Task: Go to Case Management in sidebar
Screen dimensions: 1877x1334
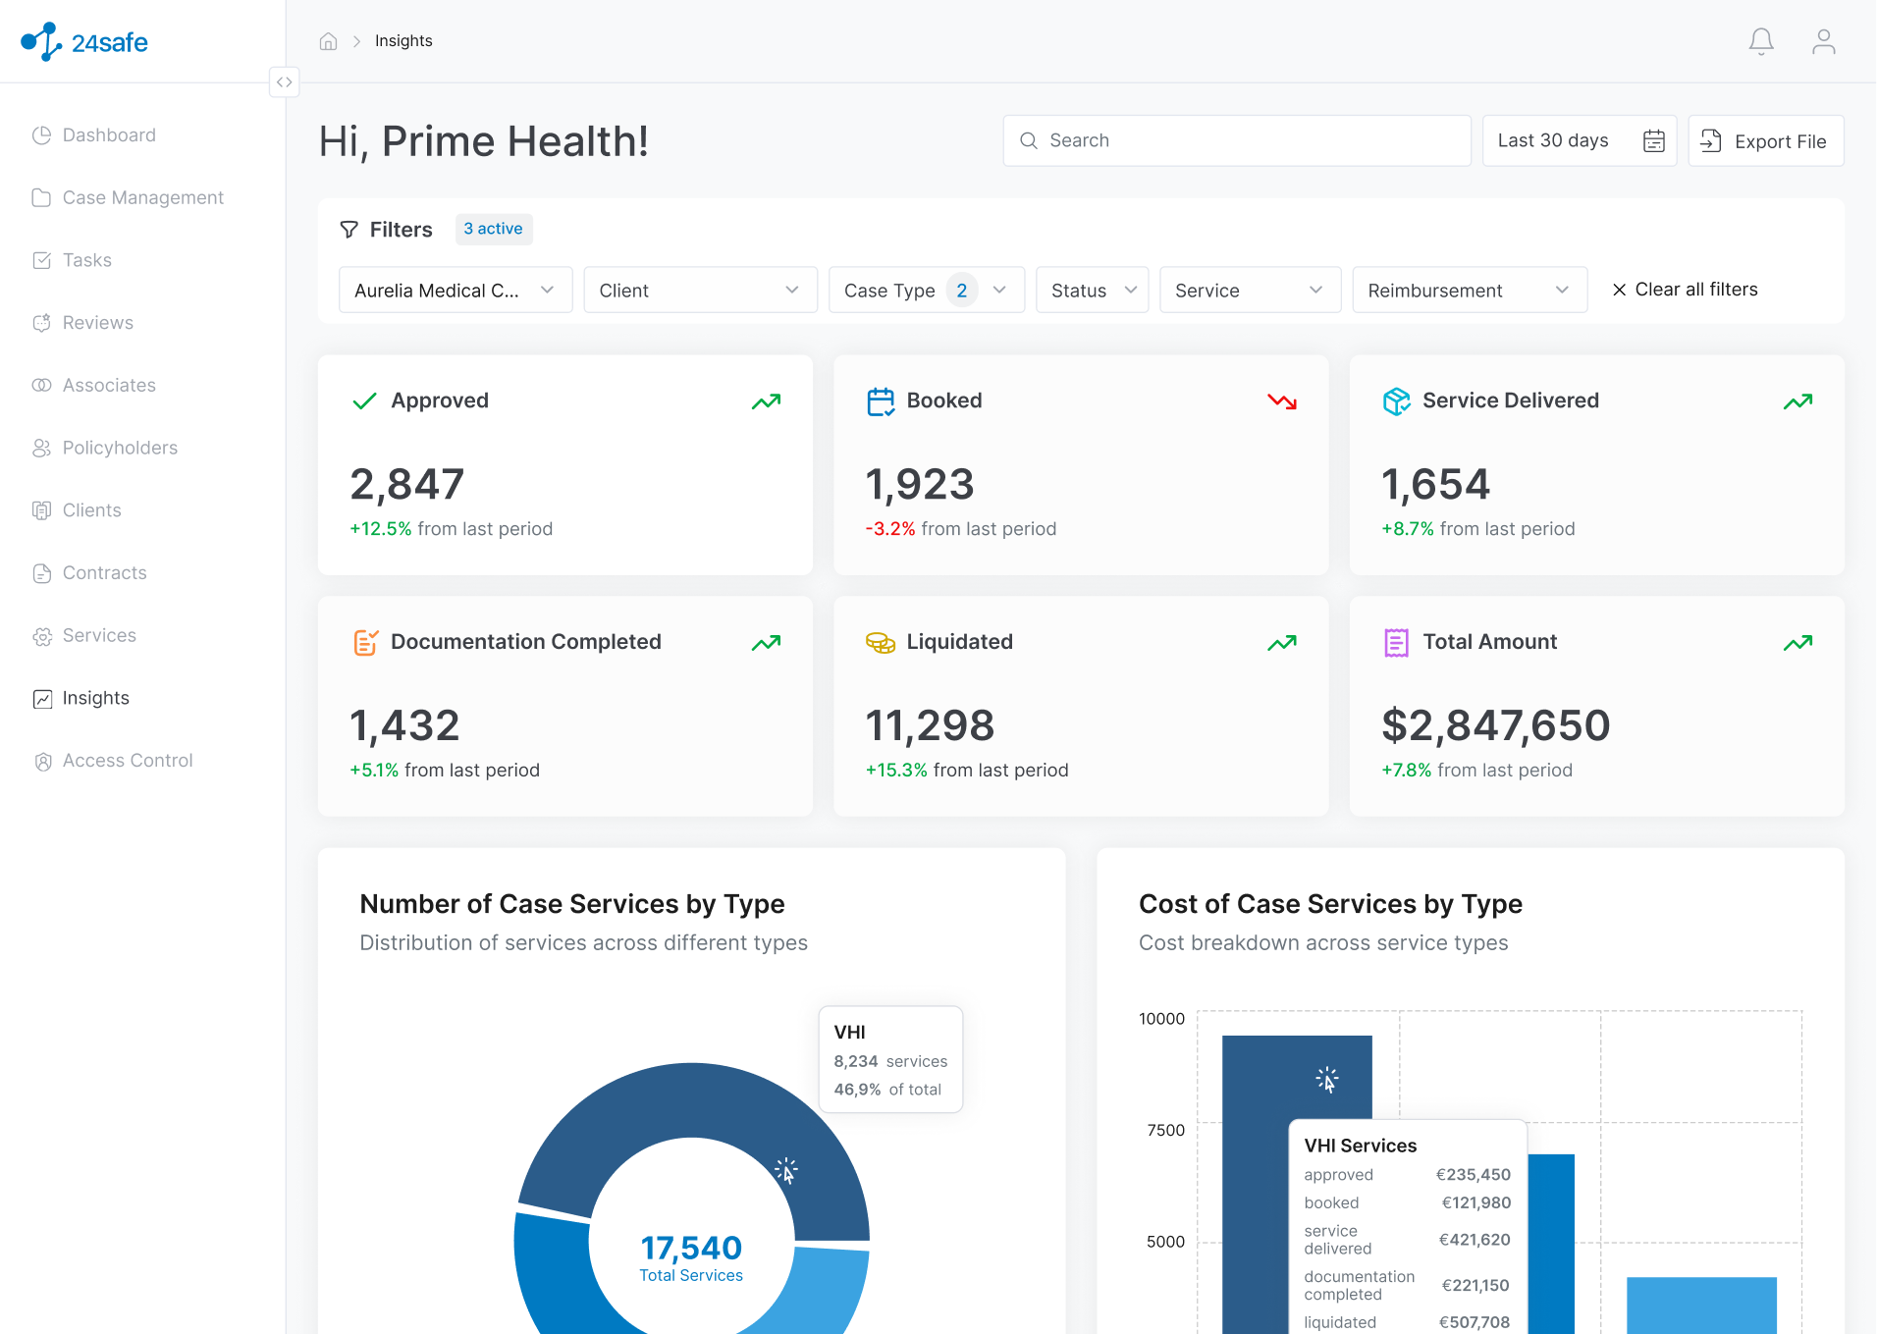Action: click(x=142, y=197)
